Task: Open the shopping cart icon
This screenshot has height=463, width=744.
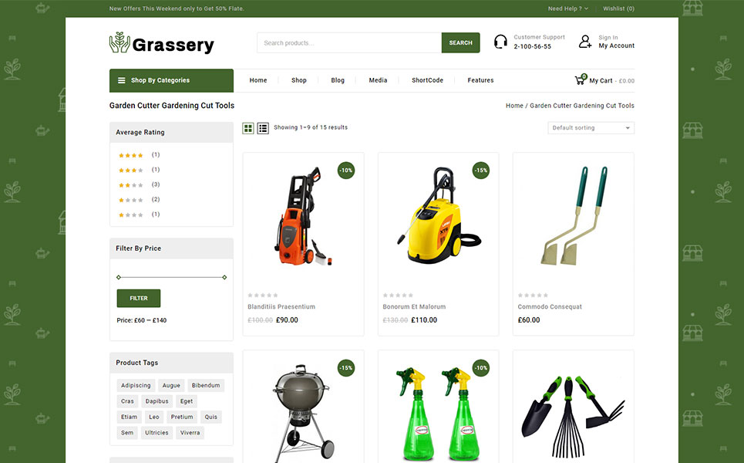Action: tap(580, 80)
